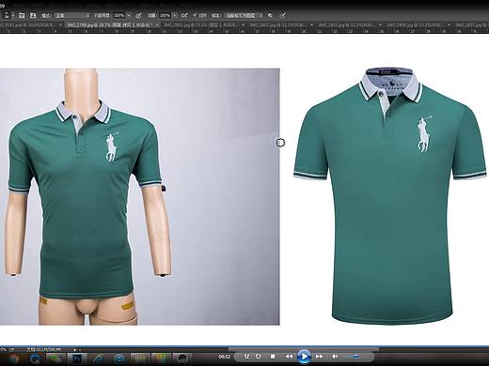Screen dimensions: 489x366
Task: Click the opacity 100% value field
Action: [x=119, y=15]
